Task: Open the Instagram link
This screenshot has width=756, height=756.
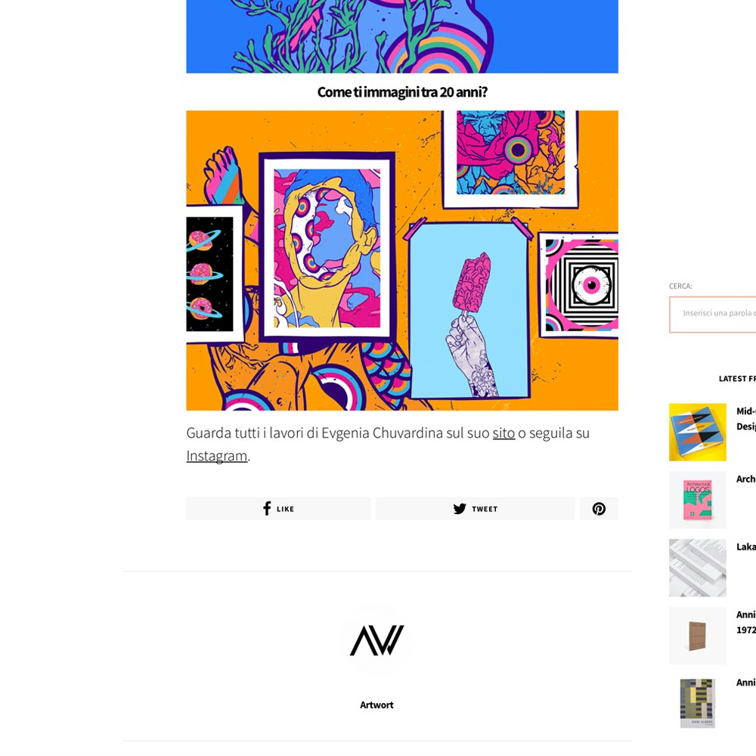Action: pos(216,456)
